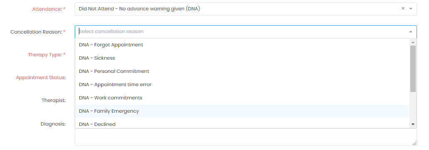Collapse the Cancellation Reason dropdown arrow
The image size is (429, 150).
[410, 31]
